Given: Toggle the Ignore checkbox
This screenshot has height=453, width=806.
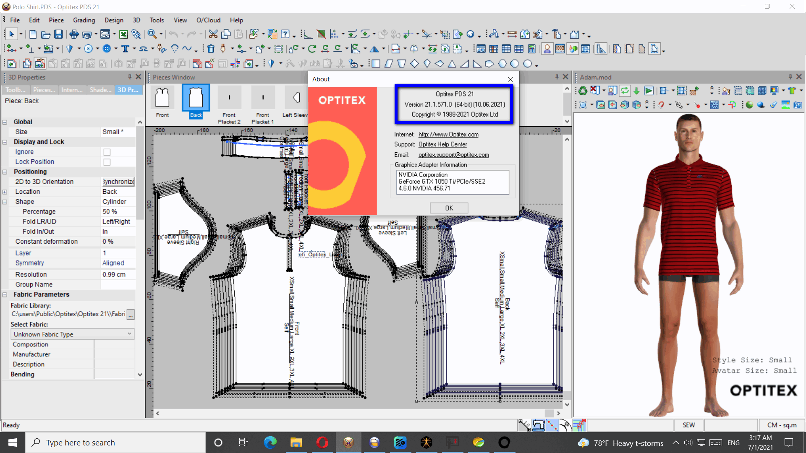Looking at the screenshot, I should tap(107, 152).
